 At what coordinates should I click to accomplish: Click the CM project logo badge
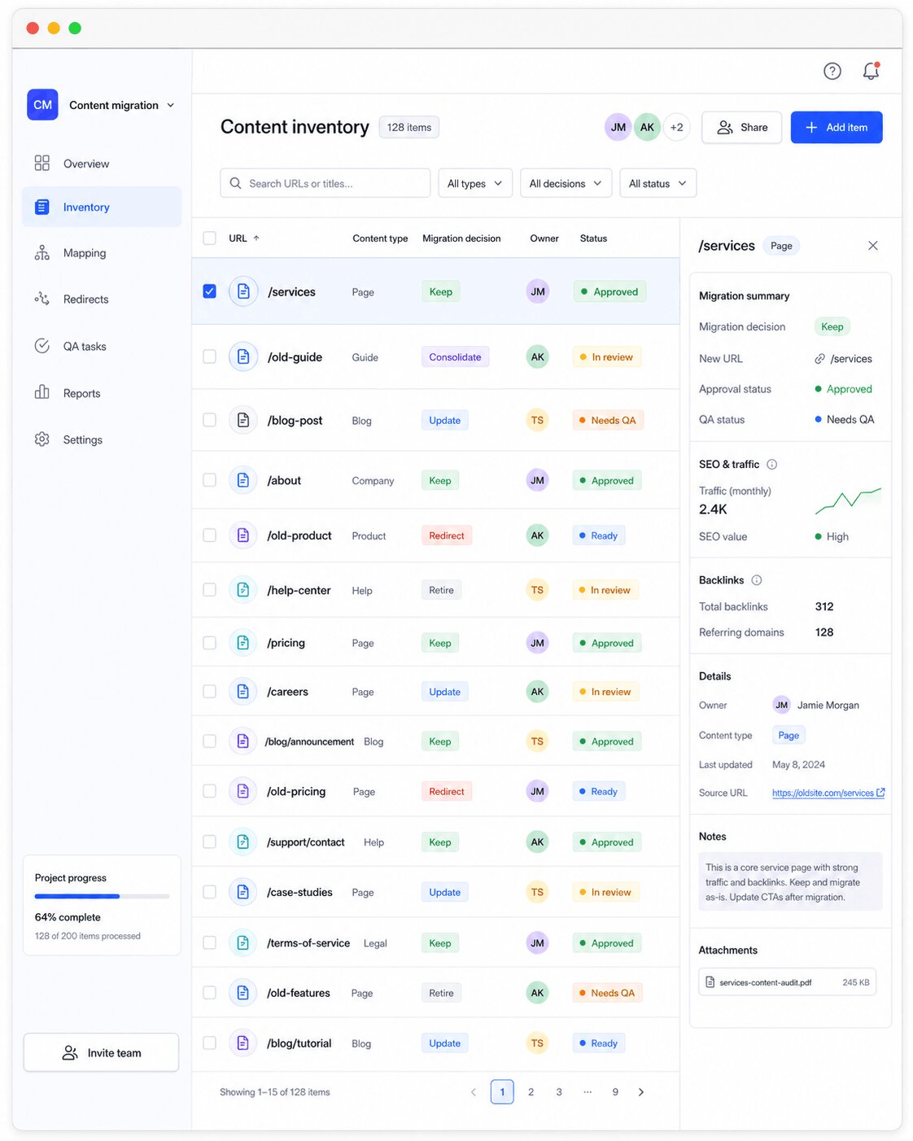point(42,105)
